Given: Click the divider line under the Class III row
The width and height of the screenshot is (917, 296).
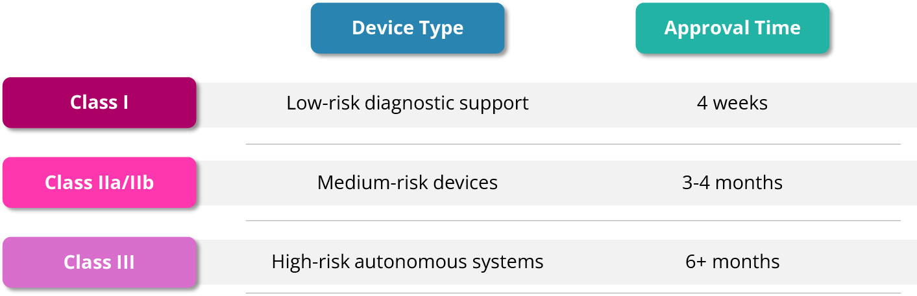Looking at the screenshot, I should (573, 293).
